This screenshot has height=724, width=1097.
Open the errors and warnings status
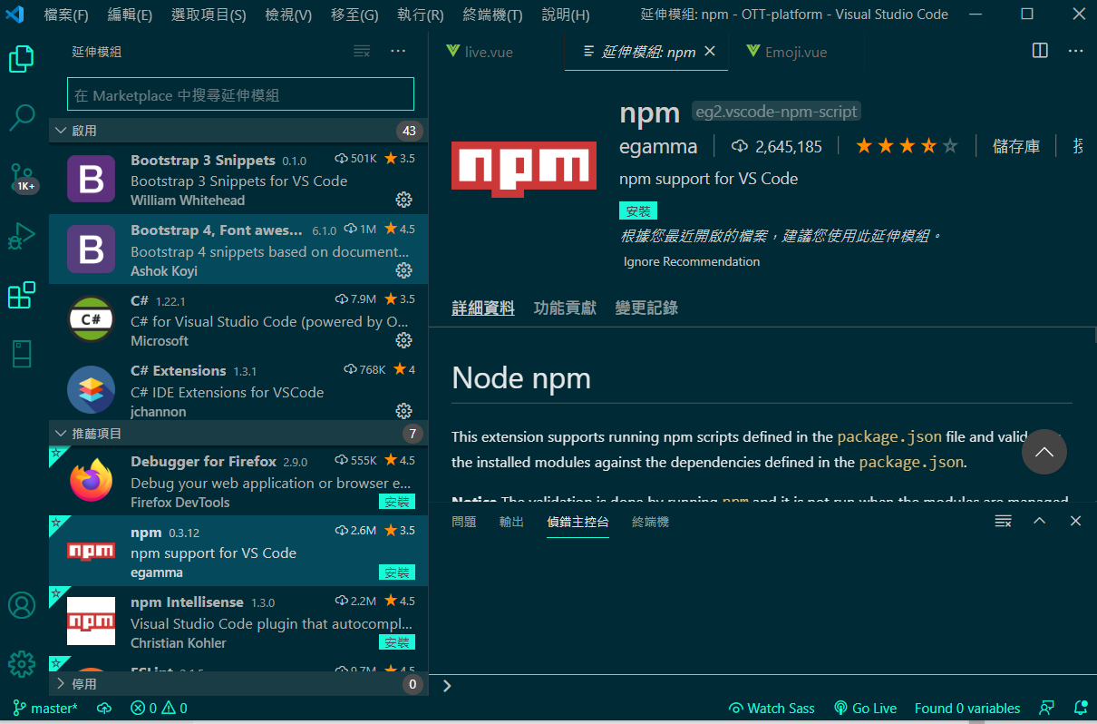[x=159, y=709]
